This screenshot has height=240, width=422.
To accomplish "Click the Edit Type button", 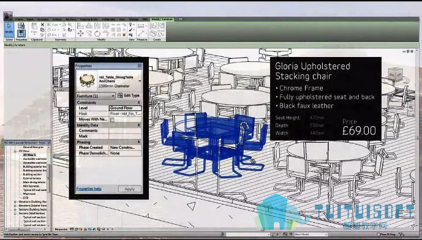I will click(129, 96).
